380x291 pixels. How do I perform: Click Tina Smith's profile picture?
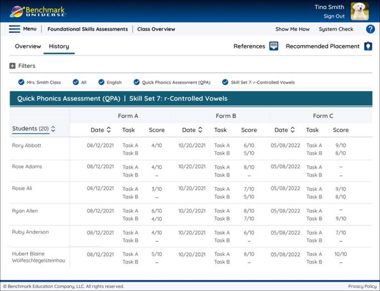(x=359, y=11)
